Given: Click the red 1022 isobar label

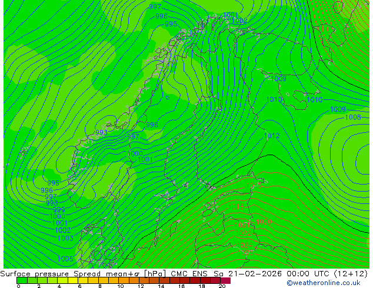Looking at the screenshot, I should point(244,233).
